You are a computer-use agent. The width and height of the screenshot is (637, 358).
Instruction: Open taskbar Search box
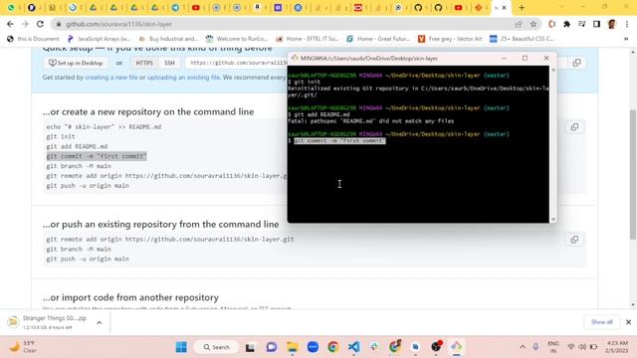pos(217,347)
